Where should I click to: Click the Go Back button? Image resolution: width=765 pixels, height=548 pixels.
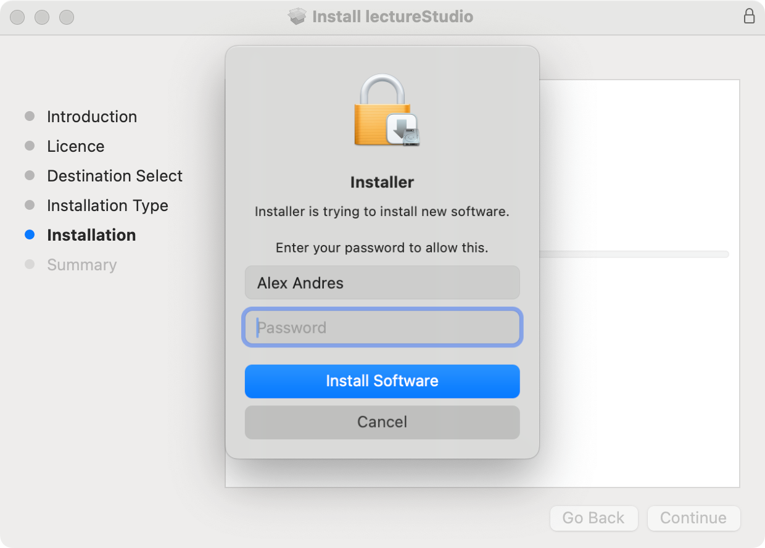click(x=593, y=518)
